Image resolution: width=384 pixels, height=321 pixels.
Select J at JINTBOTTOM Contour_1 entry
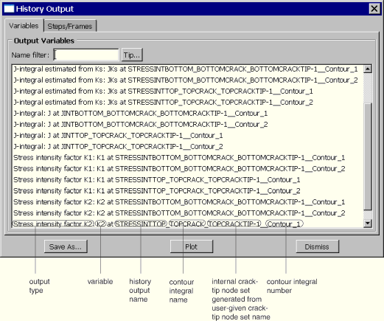141,114
